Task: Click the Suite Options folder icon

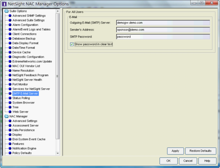Action: tap(6, 11)
